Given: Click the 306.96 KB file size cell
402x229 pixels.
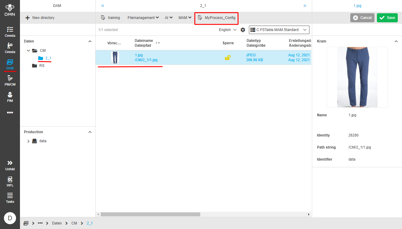Looking at the screenshot, I should 255,60.
